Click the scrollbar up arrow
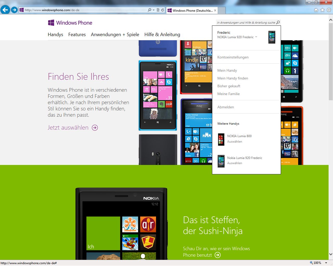This screenshot has width=333, height=266. tap(331, 20)
